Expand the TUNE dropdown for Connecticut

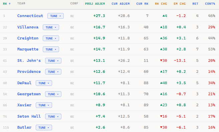click(56, 16)
